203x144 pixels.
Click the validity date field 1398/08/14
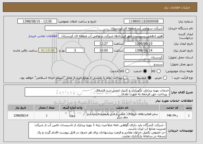pos(144,50)
